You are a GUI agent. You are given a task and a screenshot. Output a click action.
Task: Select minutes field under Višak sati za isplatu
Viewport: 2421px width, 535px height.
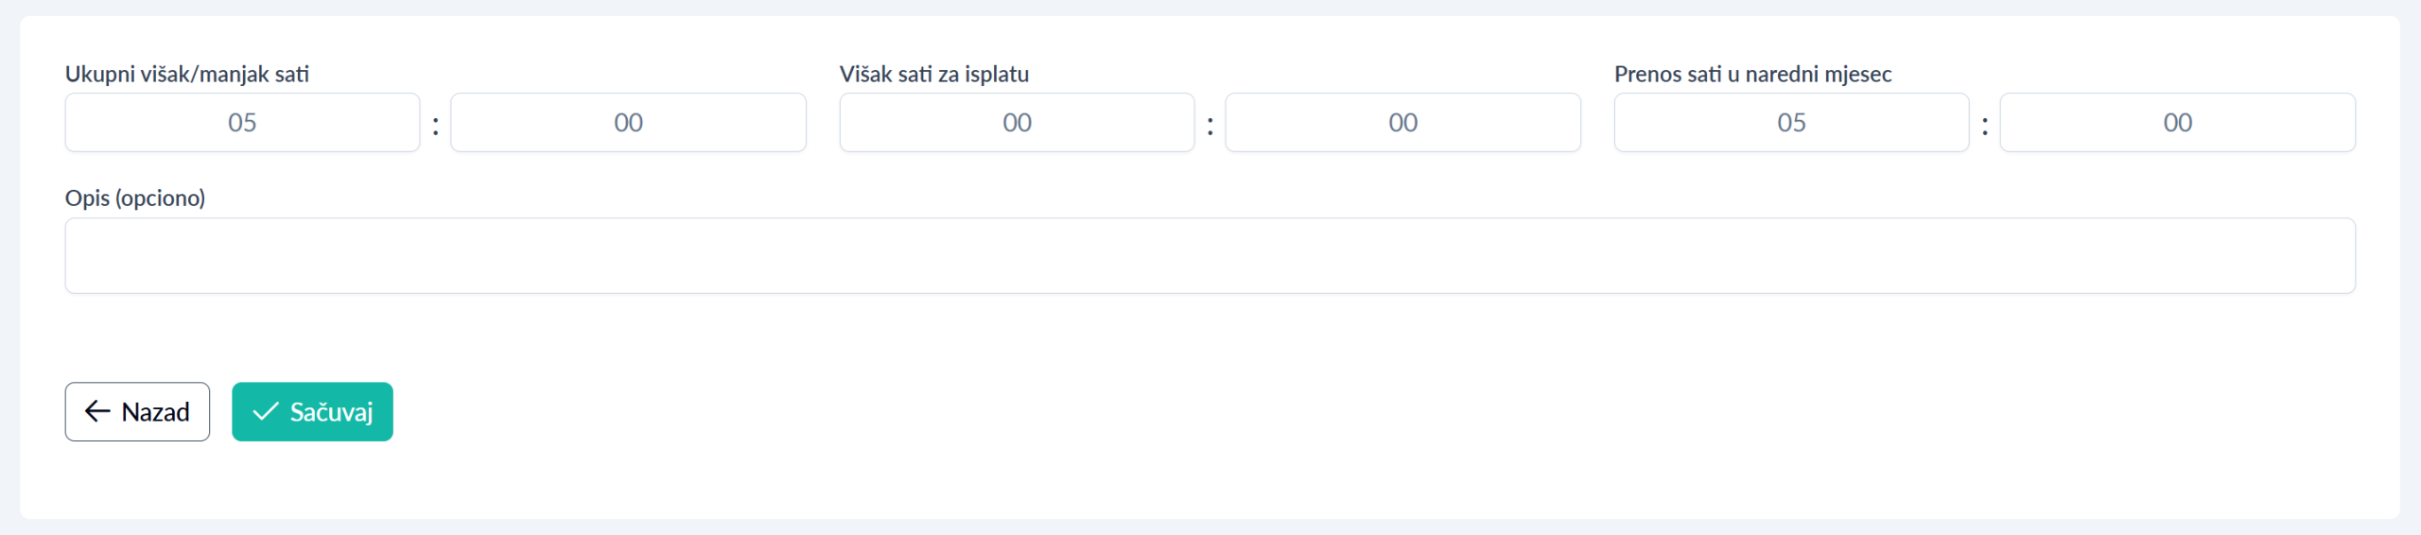point(1402,123)
